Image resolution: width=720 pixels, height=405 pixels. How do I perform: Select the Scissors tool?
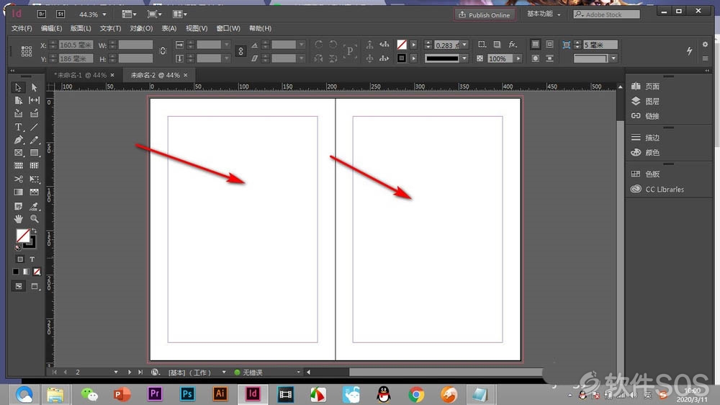click(19, 179)
